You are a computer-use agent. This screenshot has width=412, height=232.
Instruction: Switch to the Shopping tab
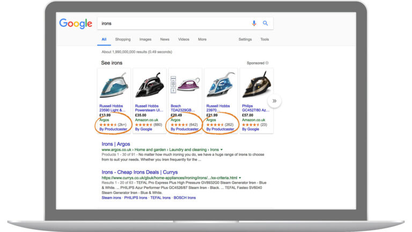pos(123,39)
